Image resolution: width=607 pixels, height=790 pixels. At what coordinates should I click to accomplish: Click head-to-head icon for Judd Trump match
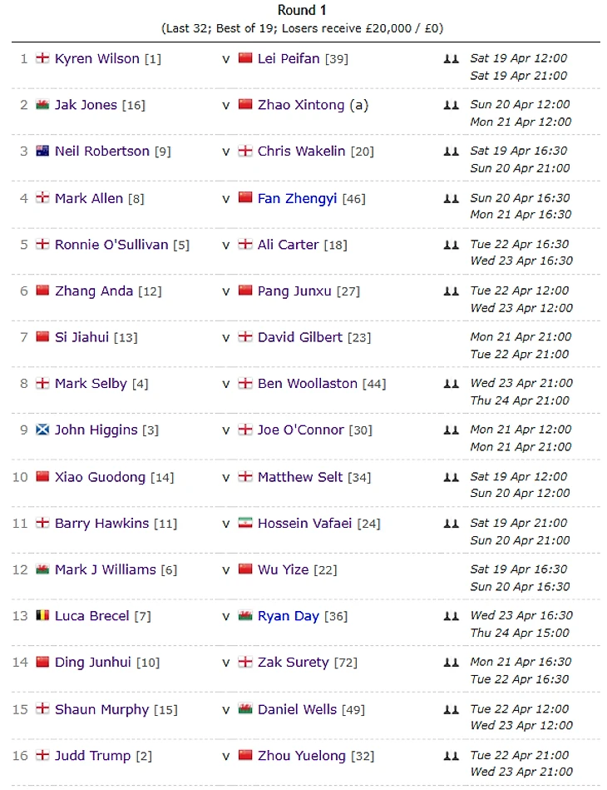[x=451, y=756]
